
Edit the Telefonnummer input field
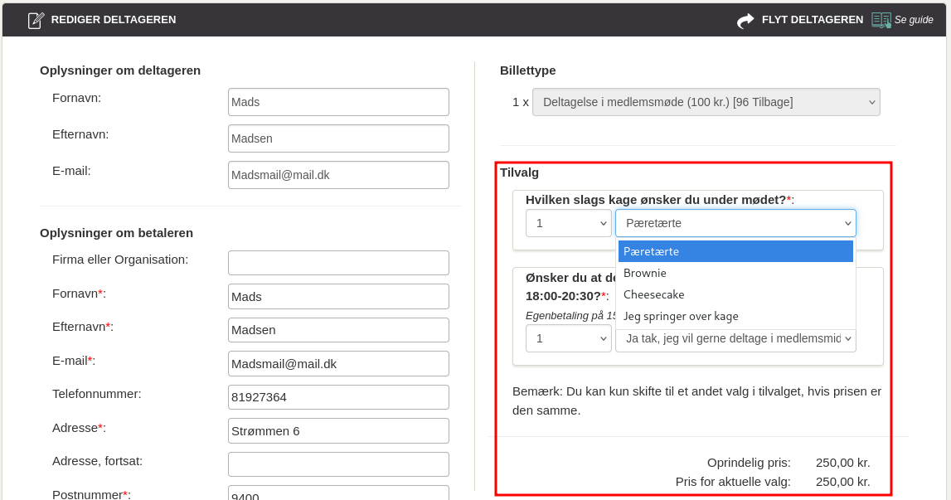pos(338,397)
